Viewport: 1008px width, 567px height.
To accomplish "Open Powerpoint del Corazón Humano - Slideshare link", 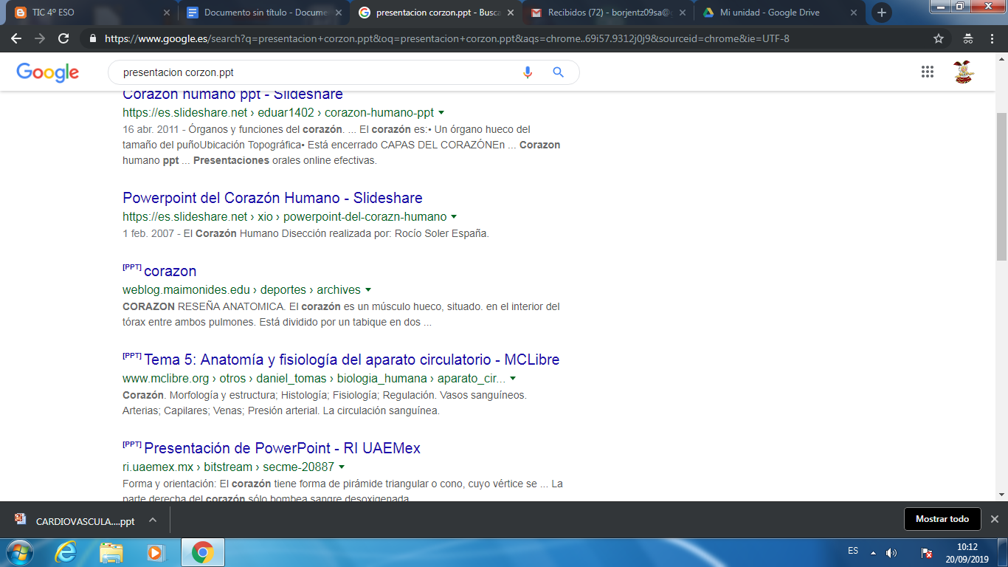I will 272,198.
